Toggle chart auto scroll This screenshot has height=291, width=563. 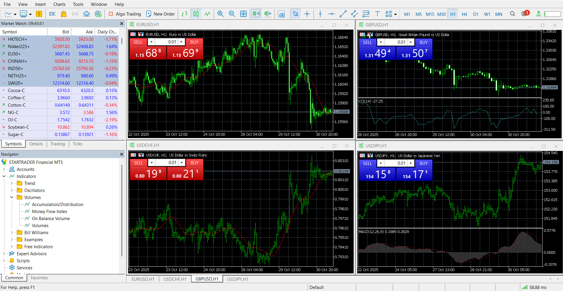click(x=256, y=14)
